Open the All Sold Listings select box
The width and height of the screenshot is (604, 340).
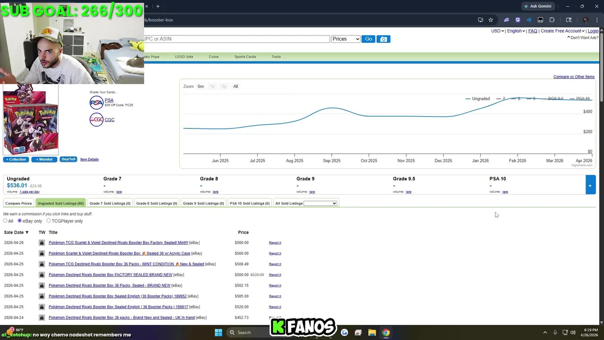tap(320, 204)
